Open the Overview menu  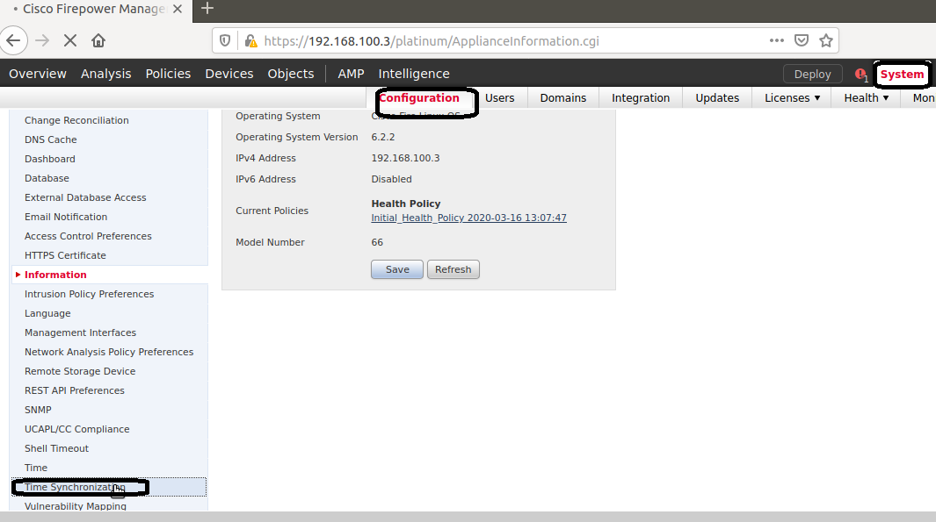[x=38, y=74]
